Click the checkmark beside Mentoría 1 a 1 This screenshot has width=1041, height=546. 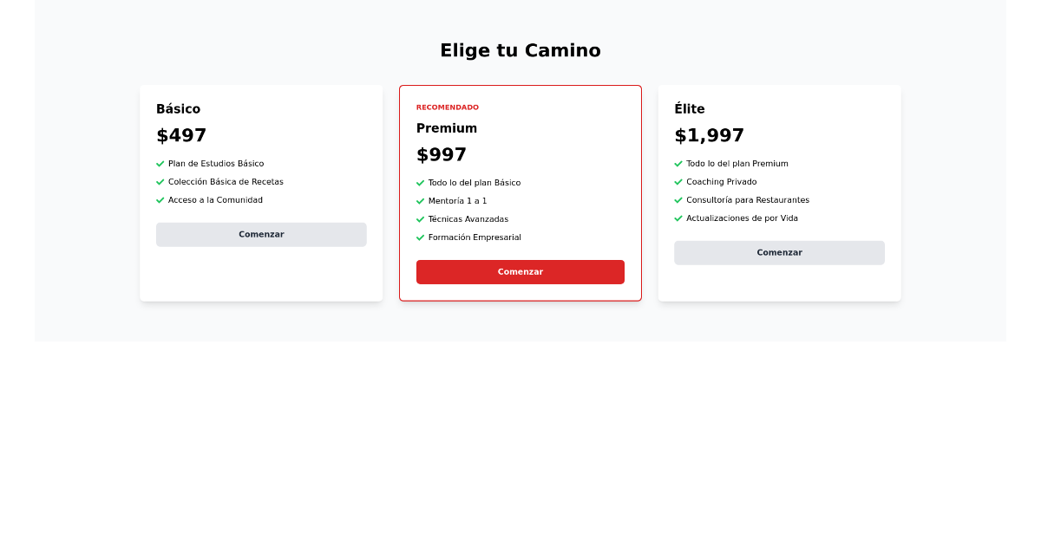[420, 200]
